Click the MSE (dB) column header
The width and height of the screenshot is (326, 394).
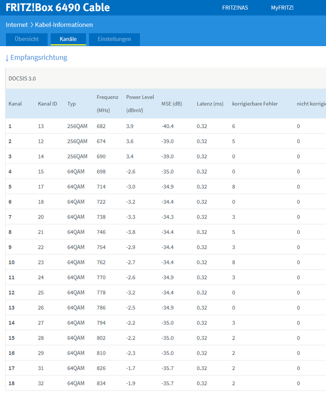pyautogui.click(x=172, y=104)
